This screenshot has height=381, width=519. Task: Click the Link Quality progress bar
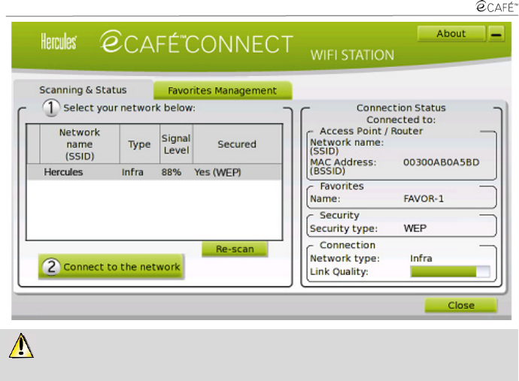pyautogui.click(x=450, y=272)
